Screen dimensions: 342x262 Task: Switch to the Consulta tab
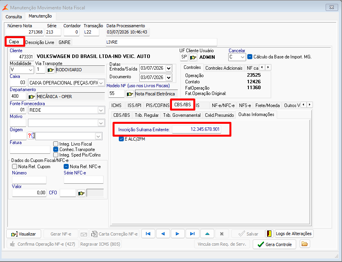pos(14,17)
